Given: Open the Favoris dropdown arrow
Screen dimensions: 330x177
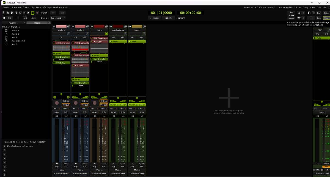Looking at the screenshot, I should coord(24,23).
